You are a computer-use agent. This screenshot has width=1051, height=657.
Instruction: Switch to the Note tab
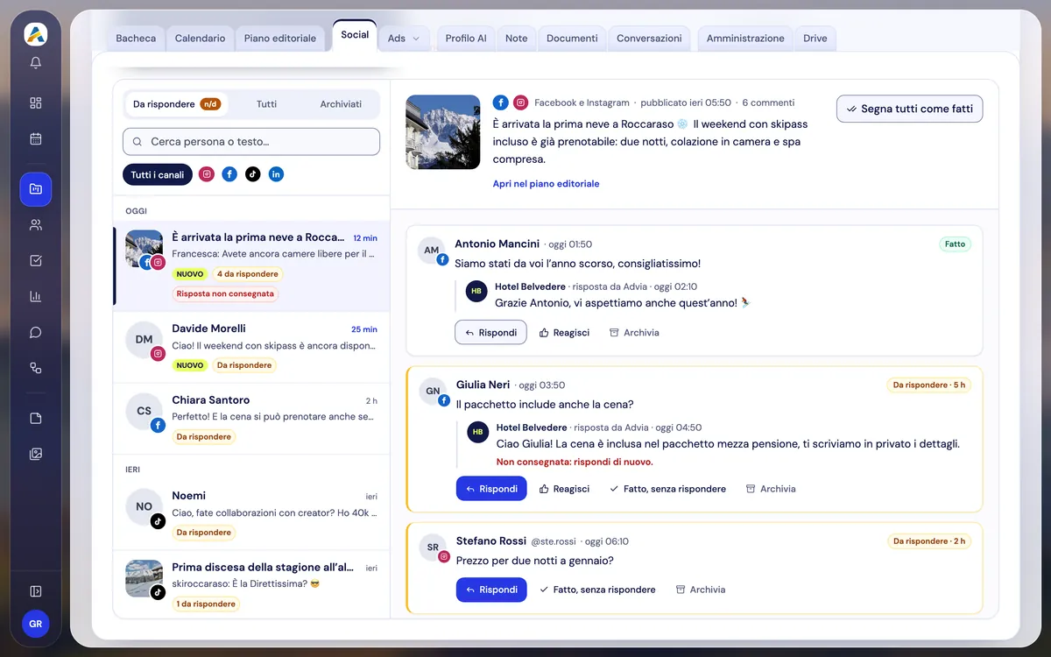pyautogui.click(x=517, y=39)
